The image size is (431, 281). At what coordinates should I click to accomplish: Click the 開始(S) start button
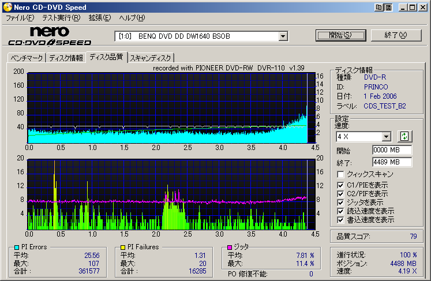(341, 35)
